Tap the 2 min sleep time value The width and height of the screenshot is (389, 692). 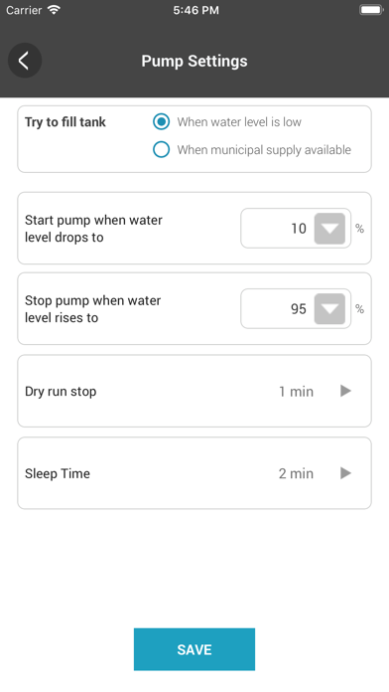[x=296, y=473]
